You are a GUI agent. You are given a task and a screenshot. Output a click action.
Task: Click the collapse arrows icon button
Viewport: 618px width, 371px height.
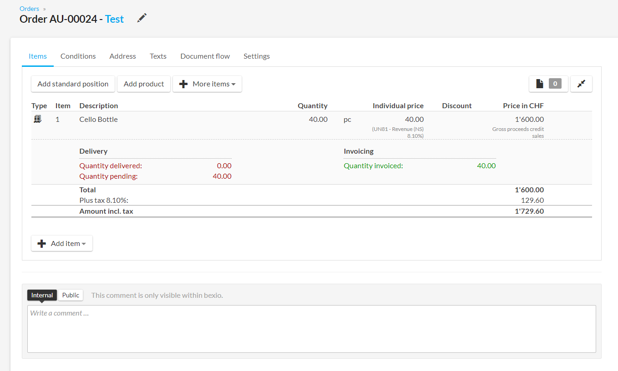click(x=581, y=84)
